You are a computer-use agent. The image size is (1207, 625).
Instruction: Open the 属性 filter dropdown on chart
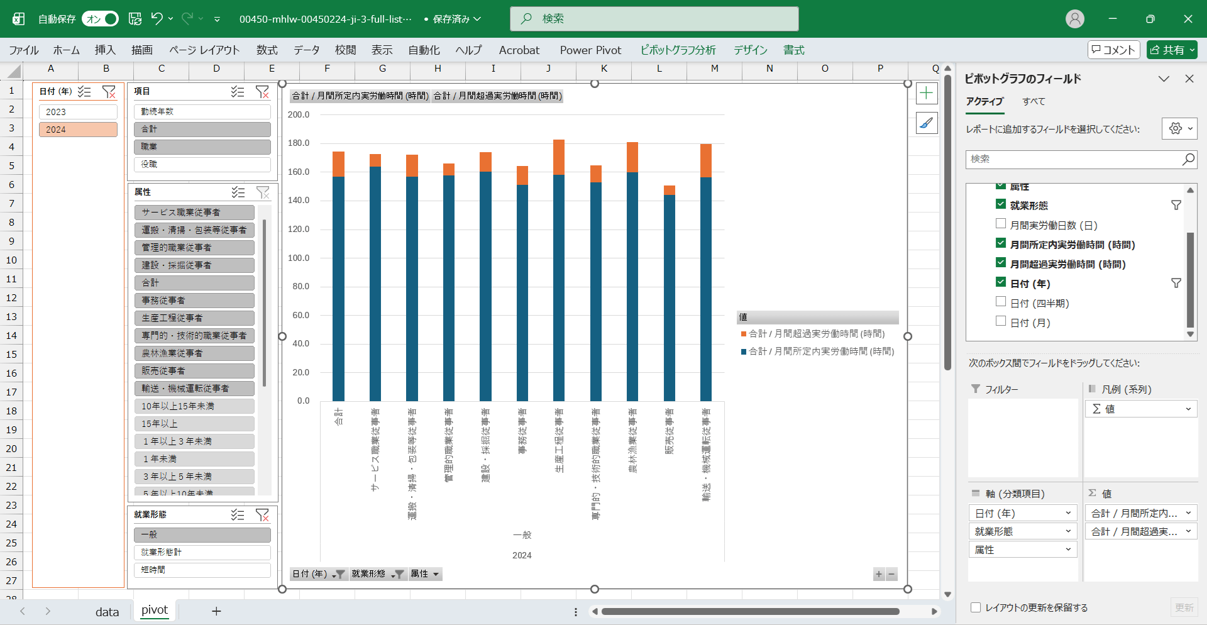point(436,574)
